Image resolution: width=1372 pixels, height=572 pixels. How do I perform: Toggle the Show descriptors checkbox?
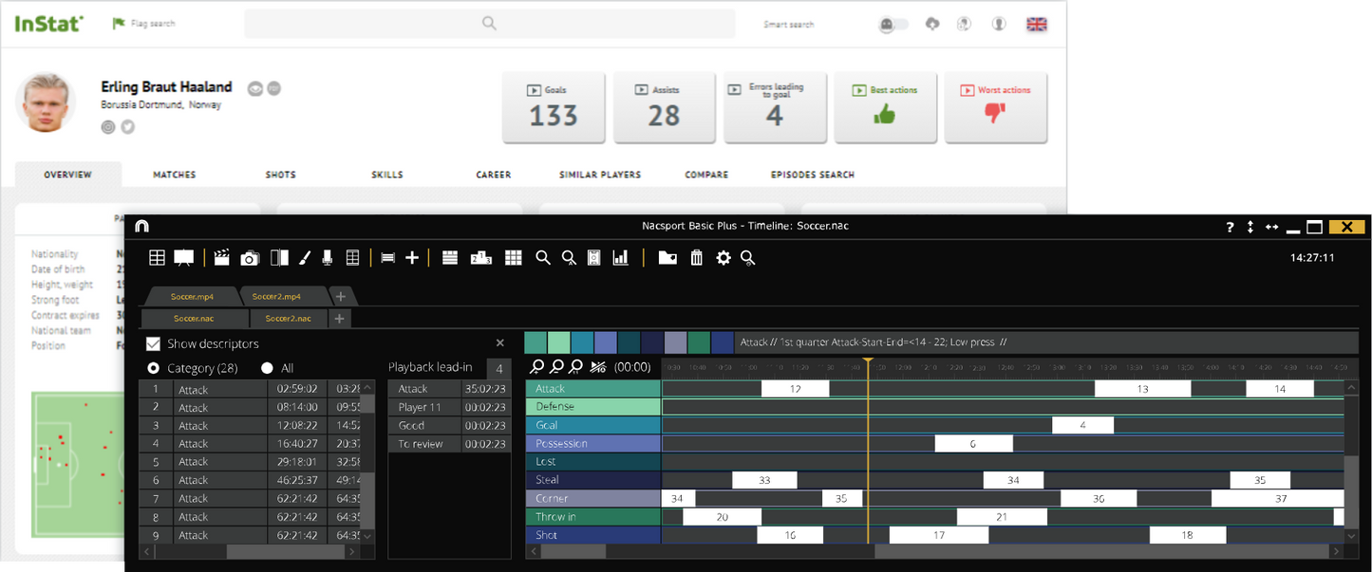click(153, 343)
